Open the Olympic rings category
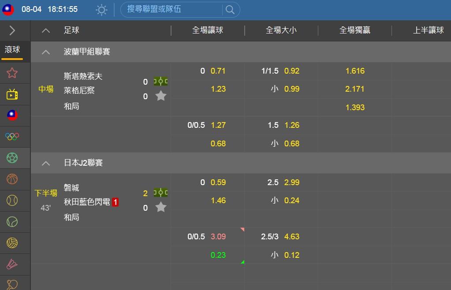Image resolution: width=451 pixels, height=290 pixels. (x=12, y=137)
